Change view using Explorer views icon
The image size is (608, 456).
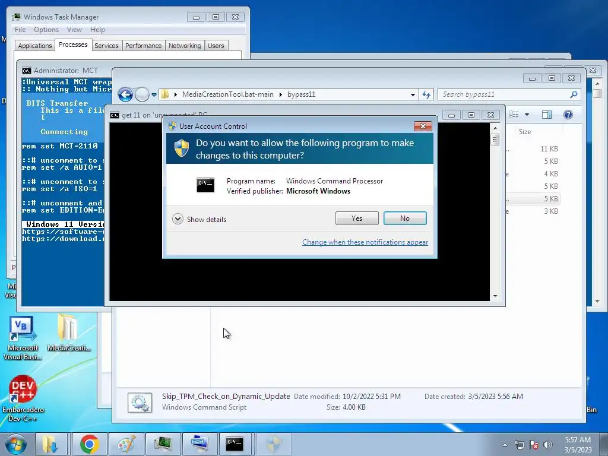click(x=514, y=115)
